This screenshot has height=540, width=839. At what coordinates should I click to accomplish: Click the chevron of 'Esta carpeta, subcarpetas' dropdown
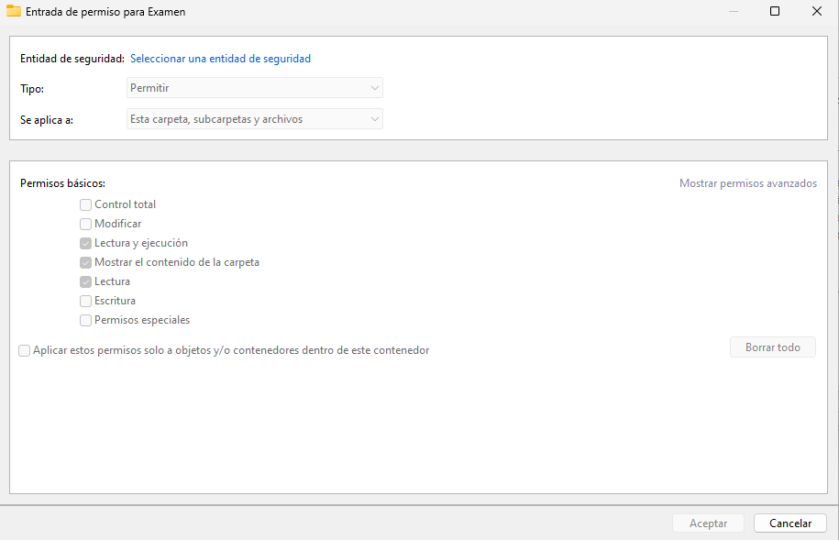tap(374, 119)
